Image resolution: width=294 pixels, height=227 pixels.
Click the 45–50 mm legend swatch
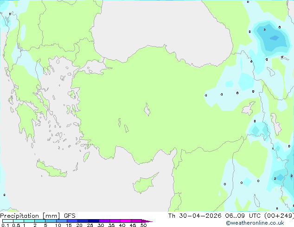coord(136,221)
